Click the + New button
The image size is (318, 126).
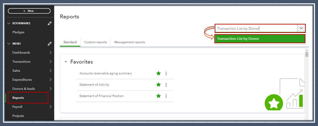click(29, 11)
